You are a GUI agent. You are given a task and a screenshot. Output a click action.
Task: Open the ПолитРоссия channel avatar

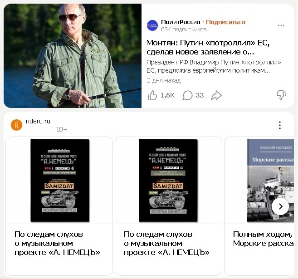[x=152, y=25]
